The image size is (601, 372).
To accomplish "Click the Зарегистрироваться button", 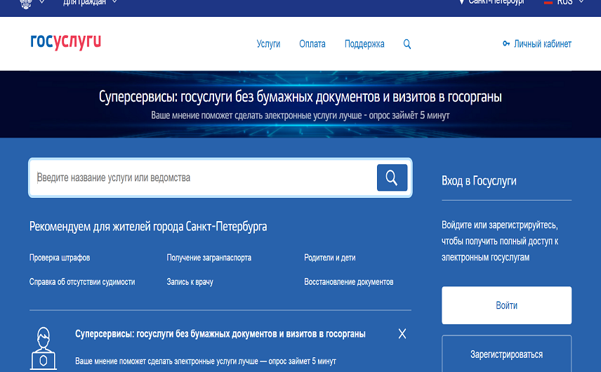I will (x=506, y=354).
